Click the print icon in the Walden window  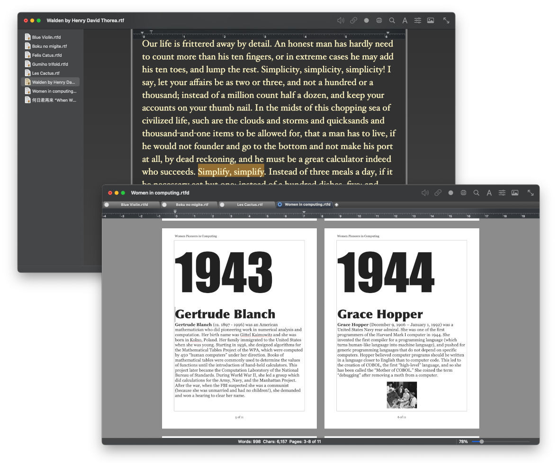[379, 20]
